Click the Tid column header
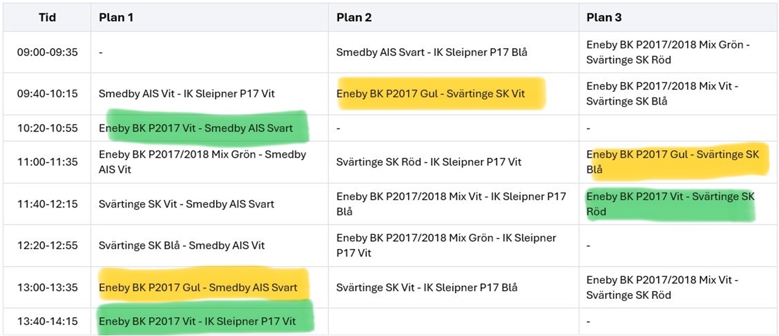The width and height of the screenshot is (779, 336). coord(47,18)
